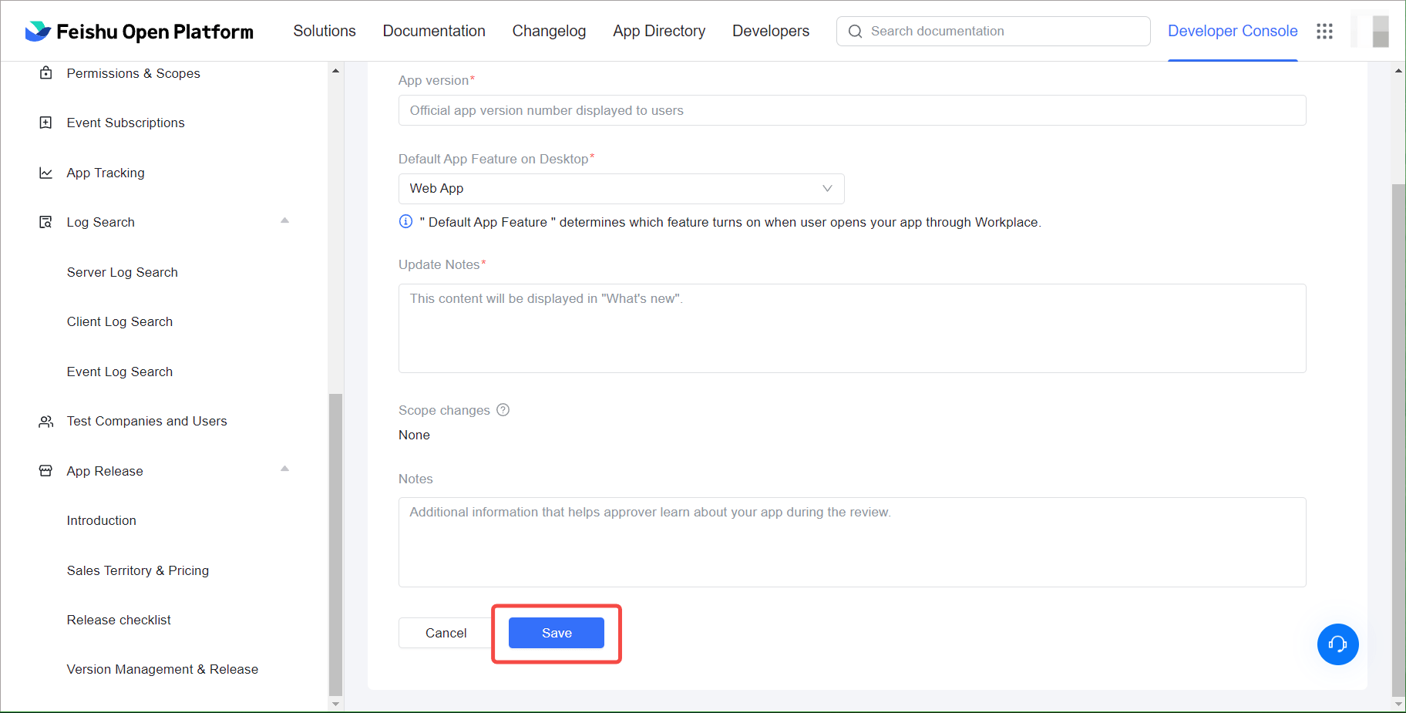Open the Documentation menu
The height and width of the screenshot is (713, 1406).
tap(434, 31)
